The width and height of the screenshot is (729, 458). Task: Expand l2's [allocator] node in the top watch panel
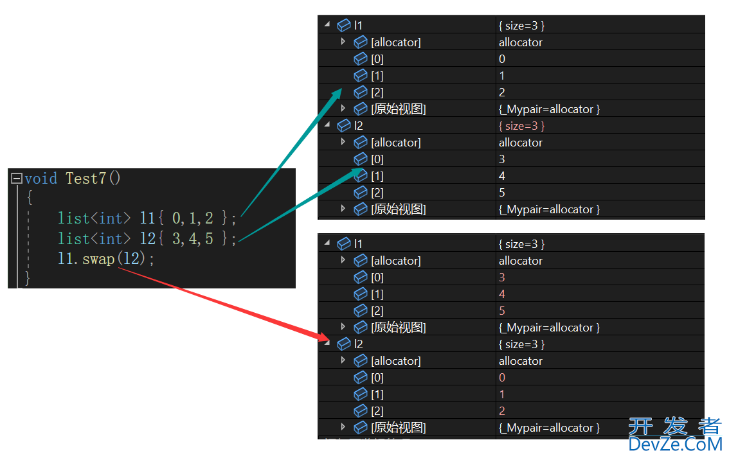[x=343, y=142]
